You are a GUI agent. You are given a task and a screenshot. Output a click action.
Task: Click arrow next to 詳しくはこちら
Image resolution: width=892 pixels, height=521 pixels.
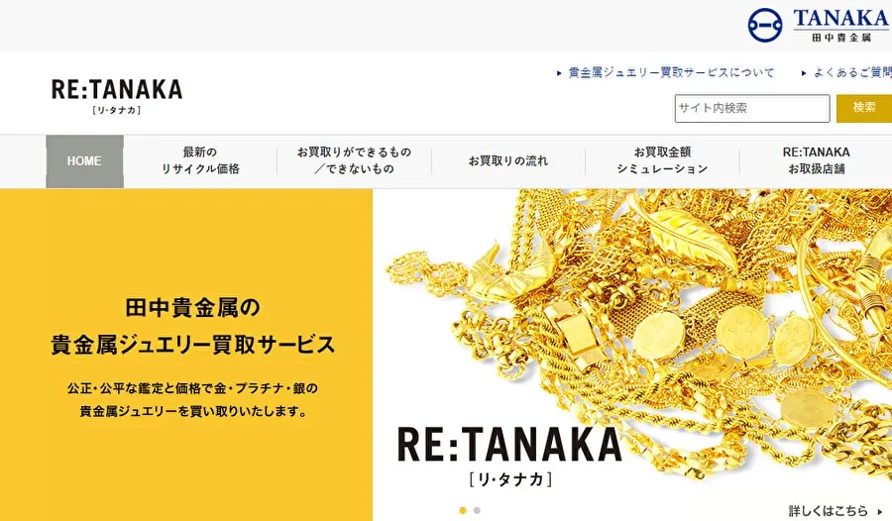pyautogui.click(x=880, y=511)
